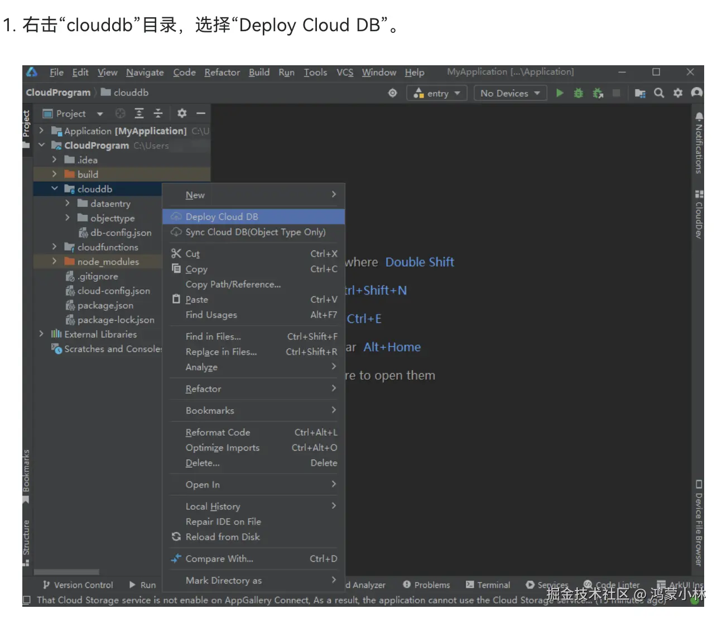Choose Compare With... menu entry
This screenshot has height=618, width=722.
tap(254, 558)
